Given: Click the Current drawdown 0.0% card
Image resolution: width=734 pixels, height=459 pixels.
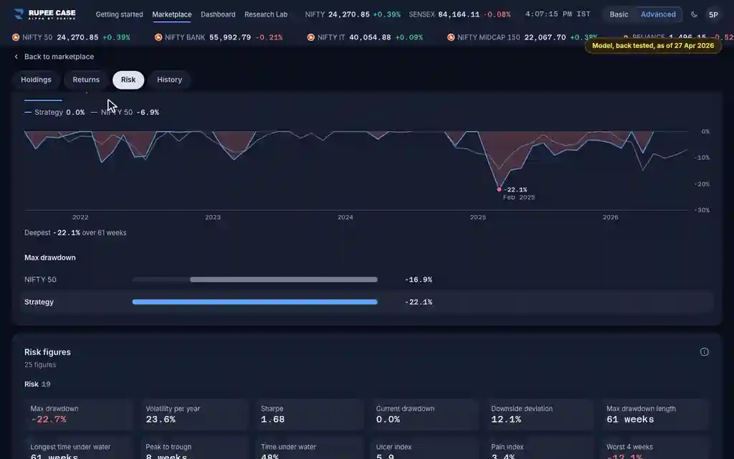Looking at the screenshot, I should tap(423, 415).
